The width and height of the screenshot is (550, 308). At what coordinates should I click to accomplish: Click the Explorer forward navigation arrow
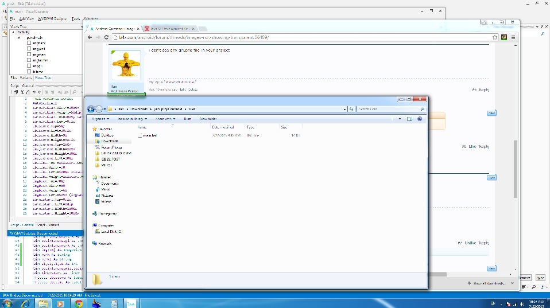click(x=99, y=110)
